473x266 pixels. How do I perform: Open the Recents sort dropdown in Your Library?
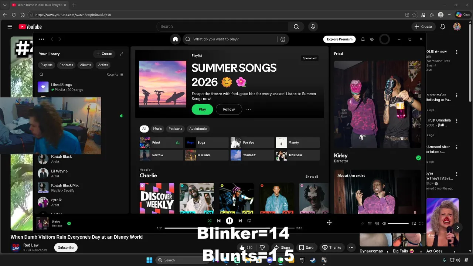point(115,74)
